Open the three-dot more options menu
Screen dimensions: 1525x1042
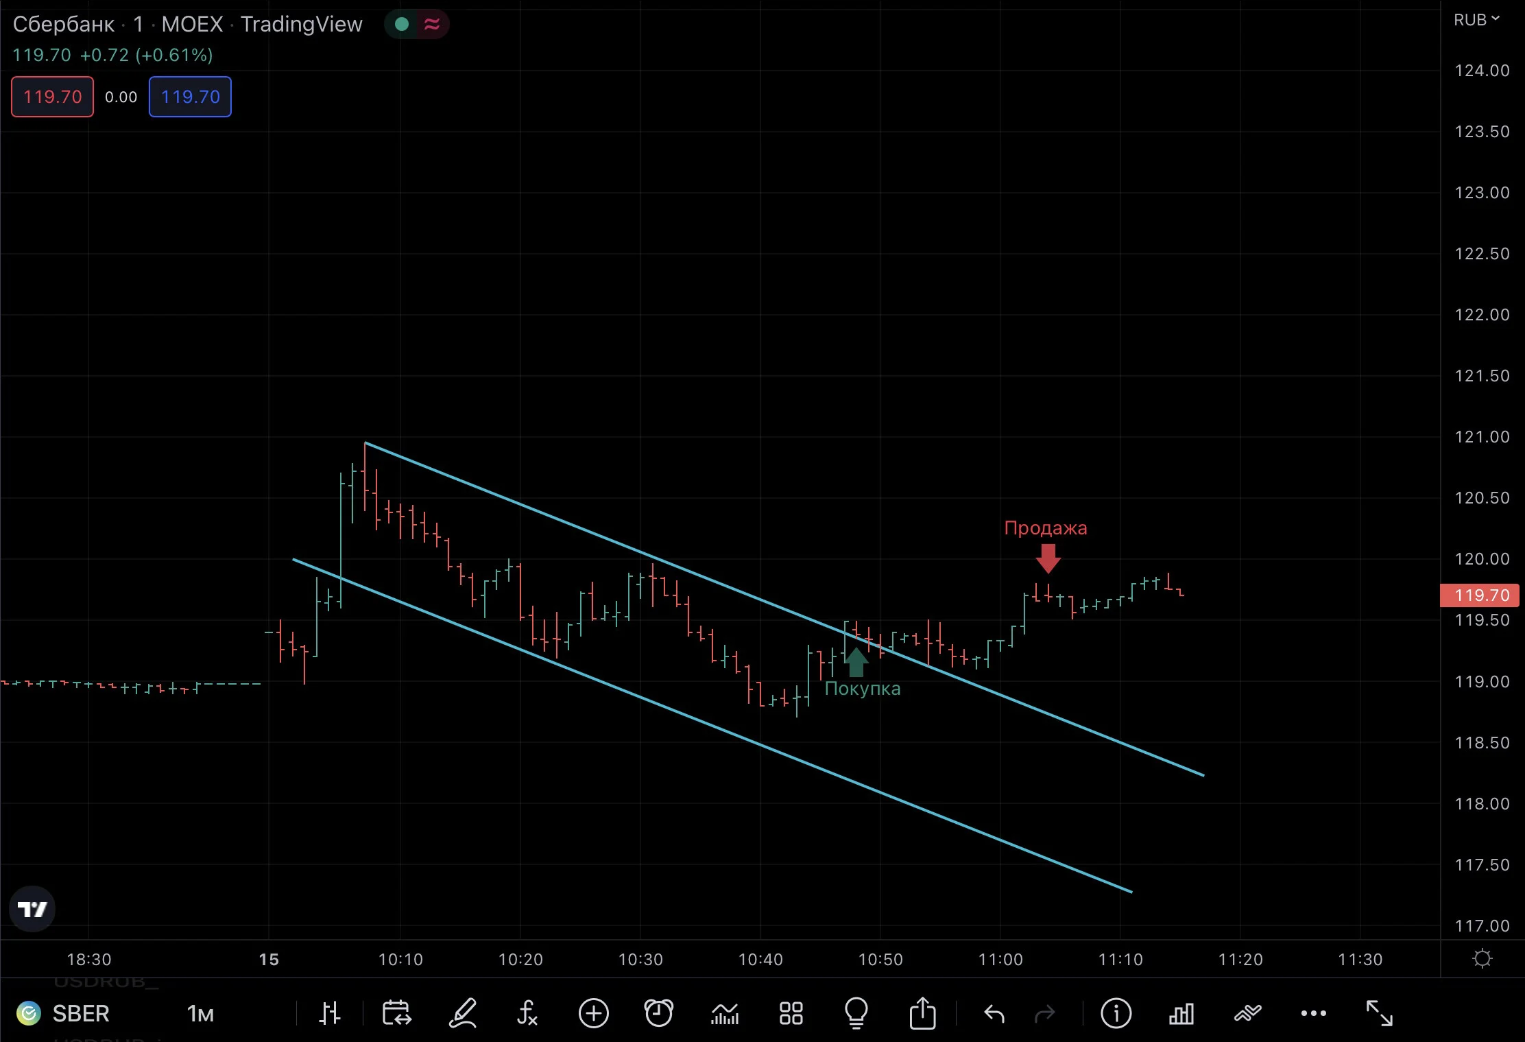tap(1313, 1013)
